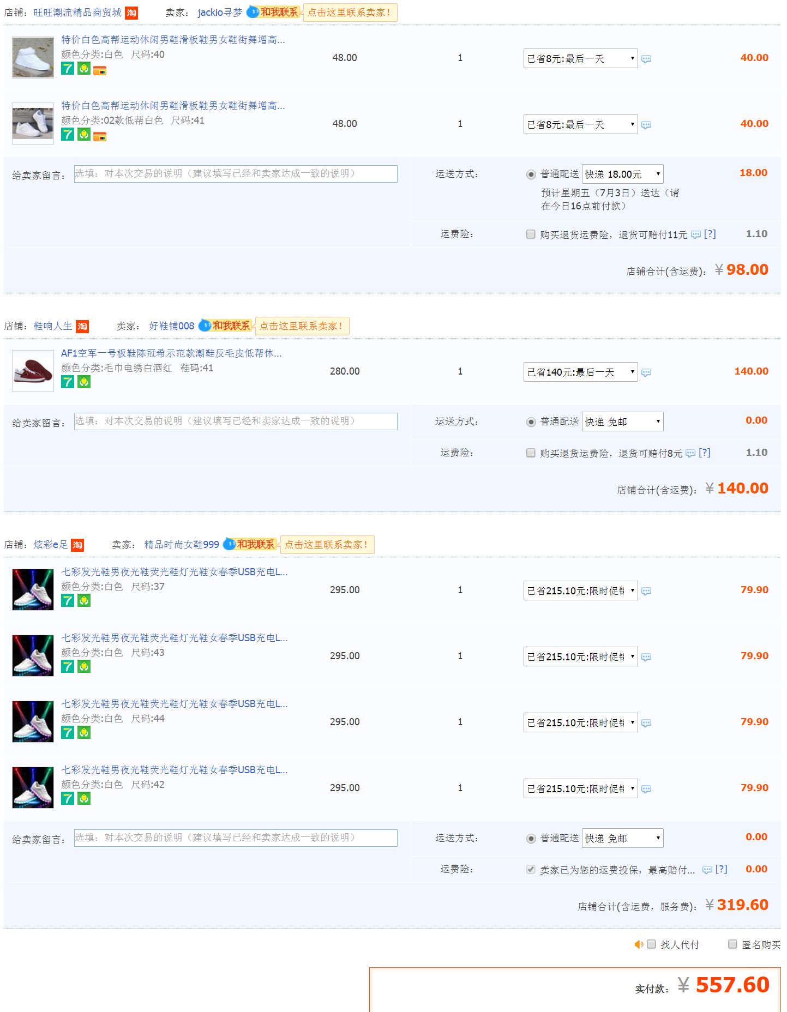The height and width of the screenshot is (1012, 787).
Task: Select 普通配送 radio for 鞋响人生 shop
Action: (x=531, y=422)
